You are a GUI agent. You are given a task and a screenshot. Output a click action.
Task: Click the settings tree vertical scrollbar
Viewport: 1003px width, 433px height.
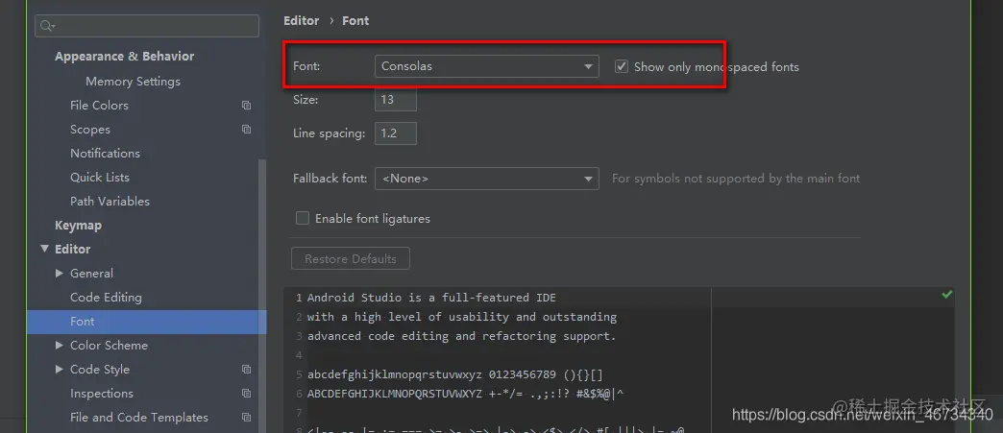pos(262,294)
